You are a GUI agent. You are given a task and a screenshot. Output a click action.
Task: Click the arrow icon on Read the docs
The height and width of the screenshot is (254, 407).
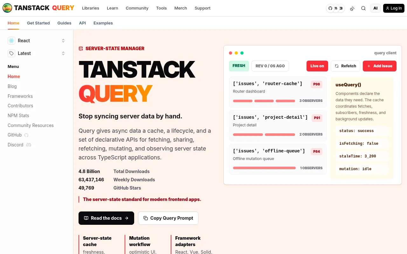tap(127, 218)
